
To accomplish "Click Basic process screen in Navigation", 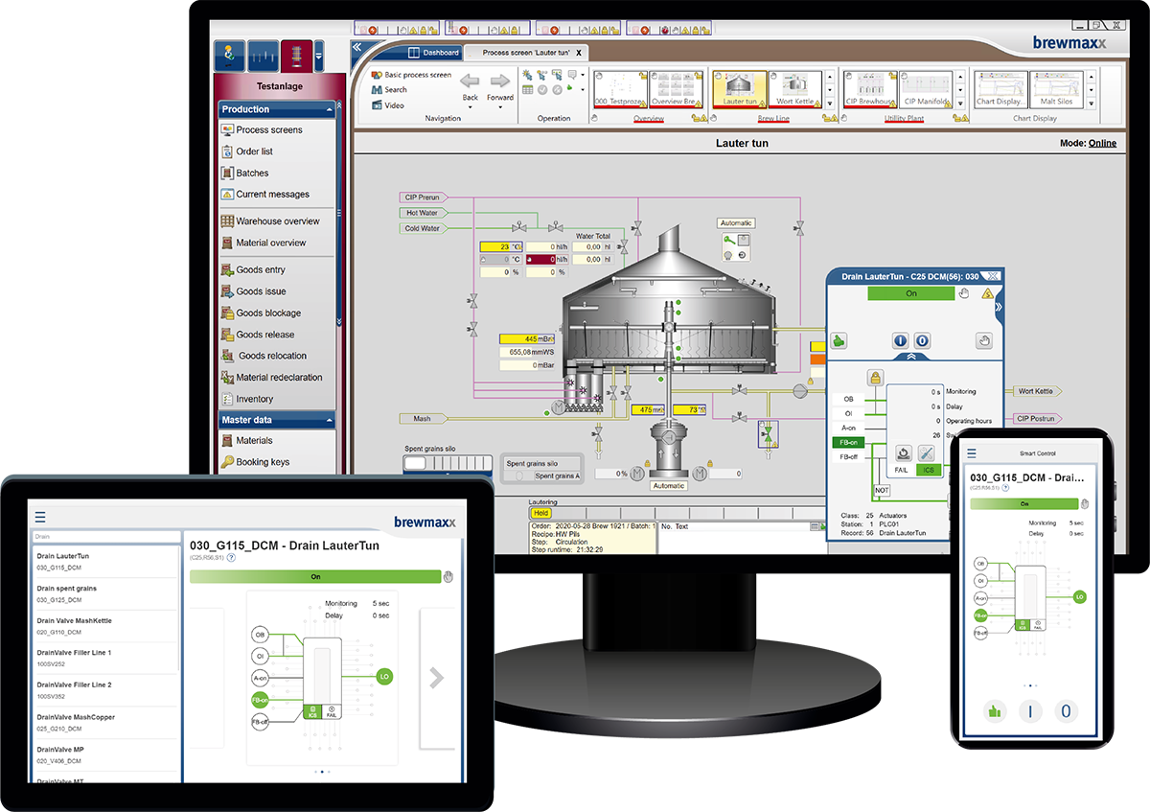I will [411, 75].
